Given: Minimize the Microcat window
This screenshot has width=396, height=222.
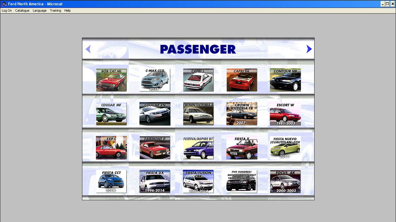Looking at the screenshot, I should click(383, 4).
